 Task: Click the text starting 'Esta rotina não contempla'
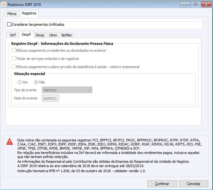click(109, 144)
